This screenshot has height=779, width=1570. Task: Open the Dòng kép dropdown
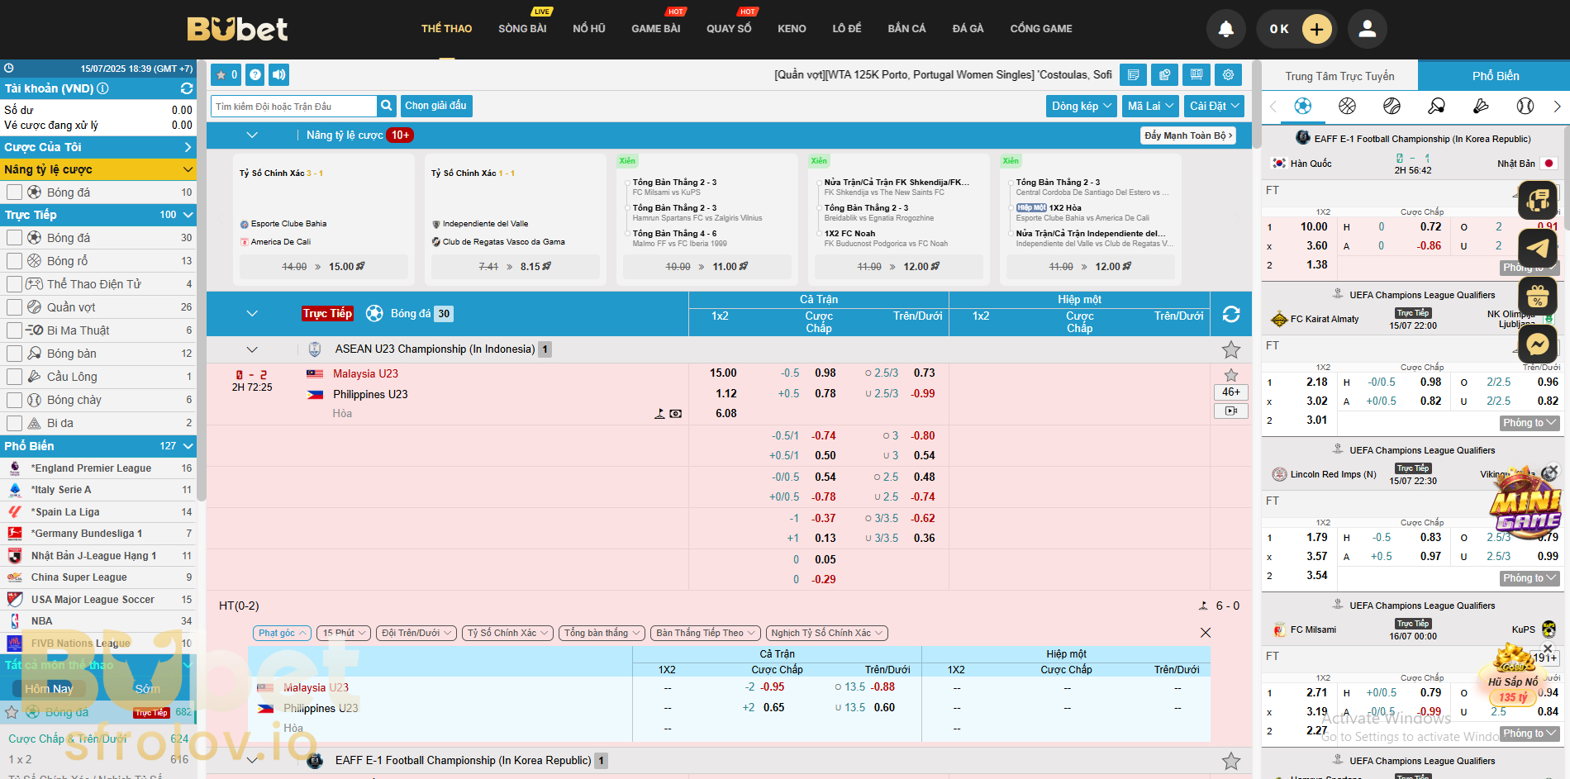[1081, 106]
